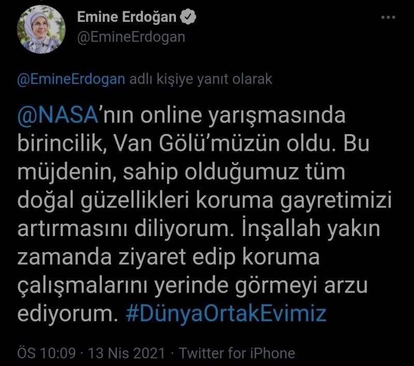Click the word 'müjdenin' in tweet text

67,172
